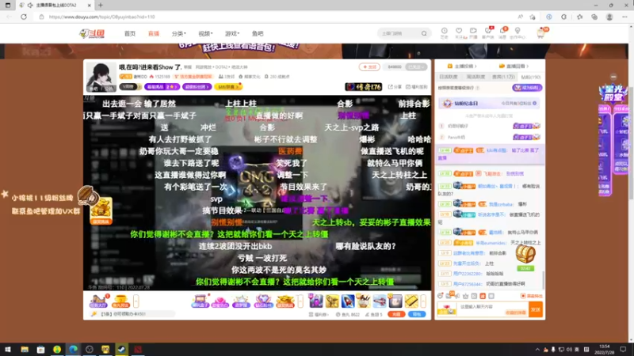Open the 鱼丸 prediction cup icon
Screen dimensions: 634x356
pyautogui.click(x=120, y=301)
